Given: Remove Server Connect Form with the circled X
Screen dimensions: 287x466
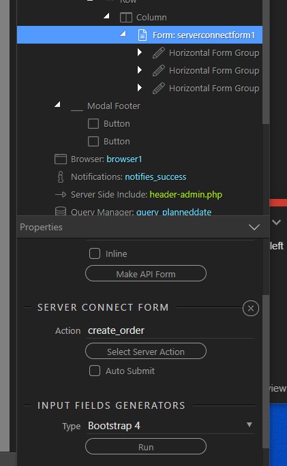Looking at the screenshot, I should coord(251,308).
